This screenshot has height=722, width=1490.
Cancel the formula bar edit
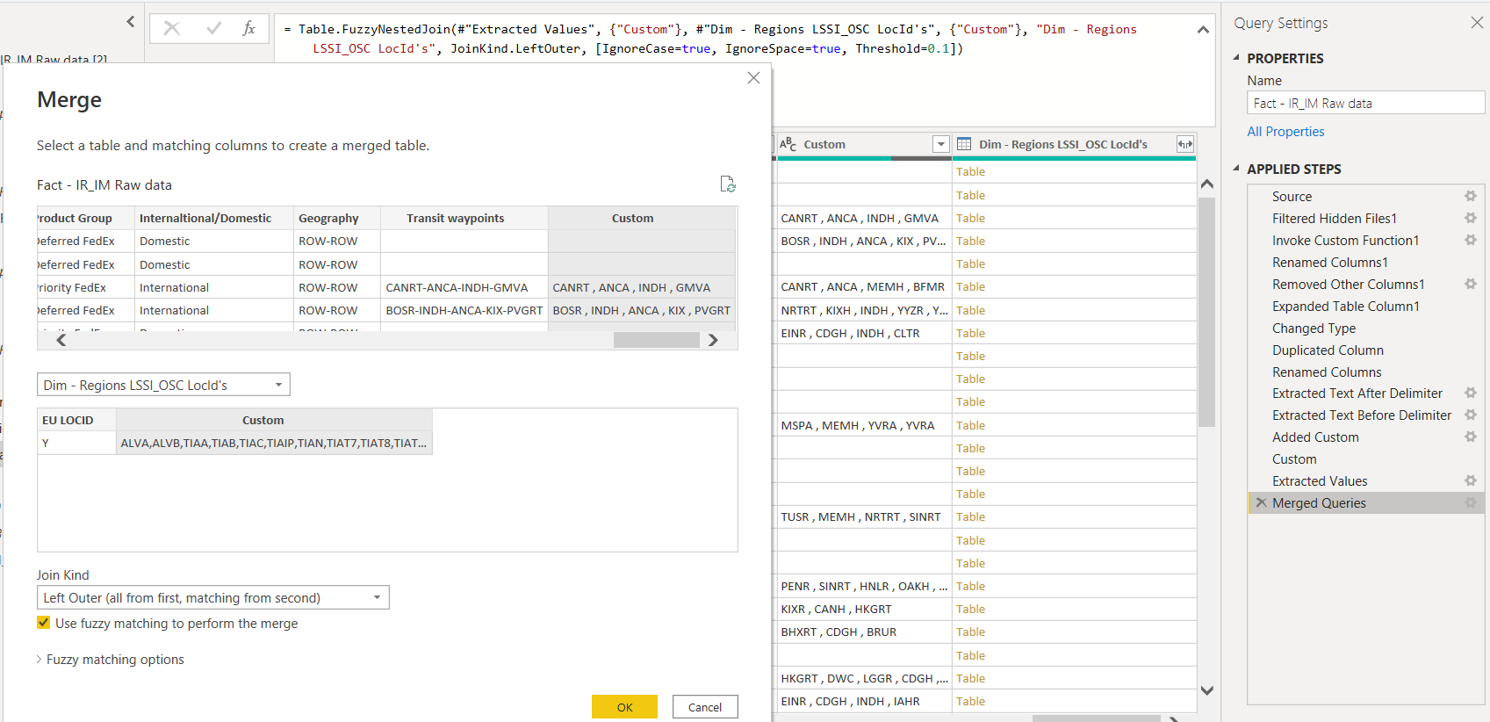click(x=172, y=28)
